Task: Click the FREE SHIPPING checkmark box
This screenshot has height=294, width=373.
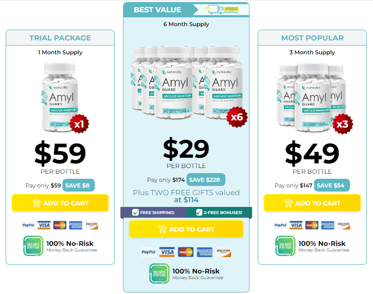Action: click(x=135, y=213)
